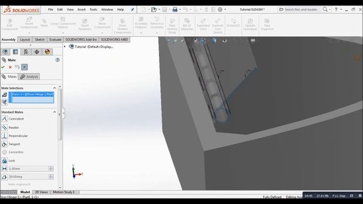Click the Exploded View button
Screen dimensions: 363x204
coord(203,24)
